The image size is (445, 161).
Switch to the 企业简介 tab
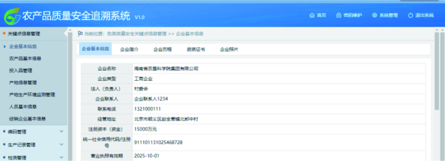click(129, 49)
